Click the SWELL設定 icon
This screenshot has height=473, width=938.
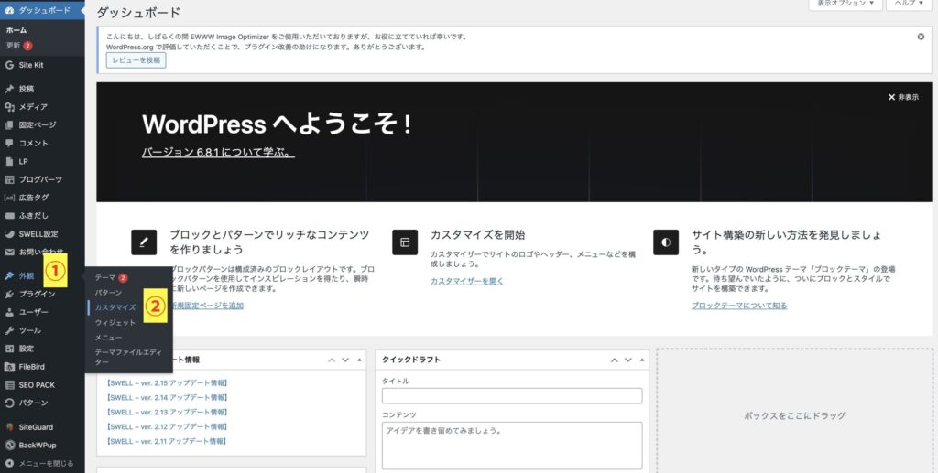(x=9, y=234)
